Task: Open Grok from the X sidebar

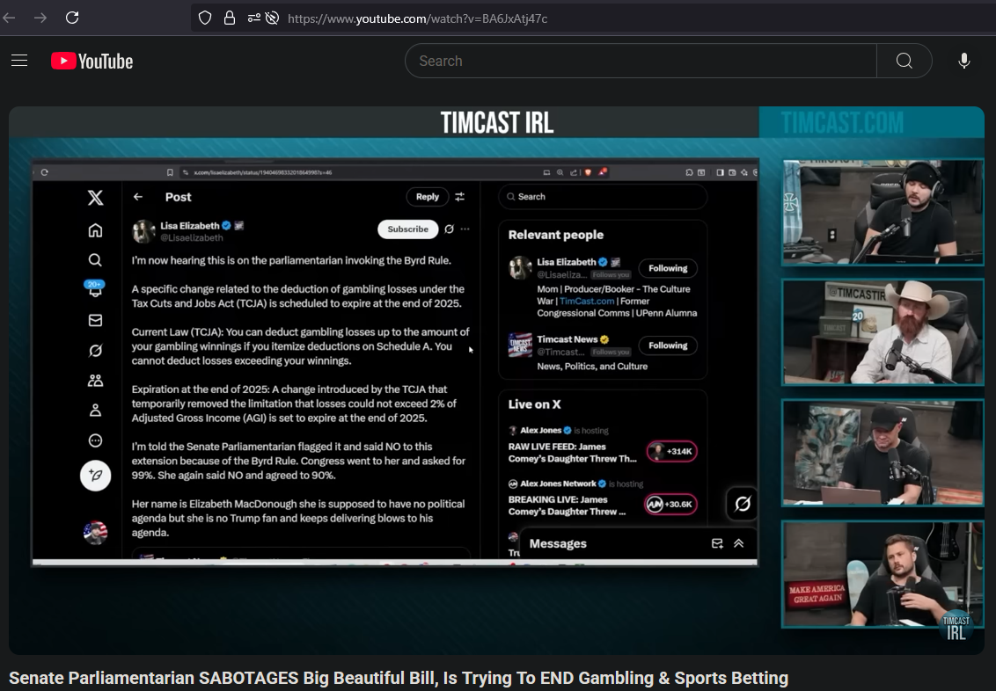Action: [x=95, y=350]
